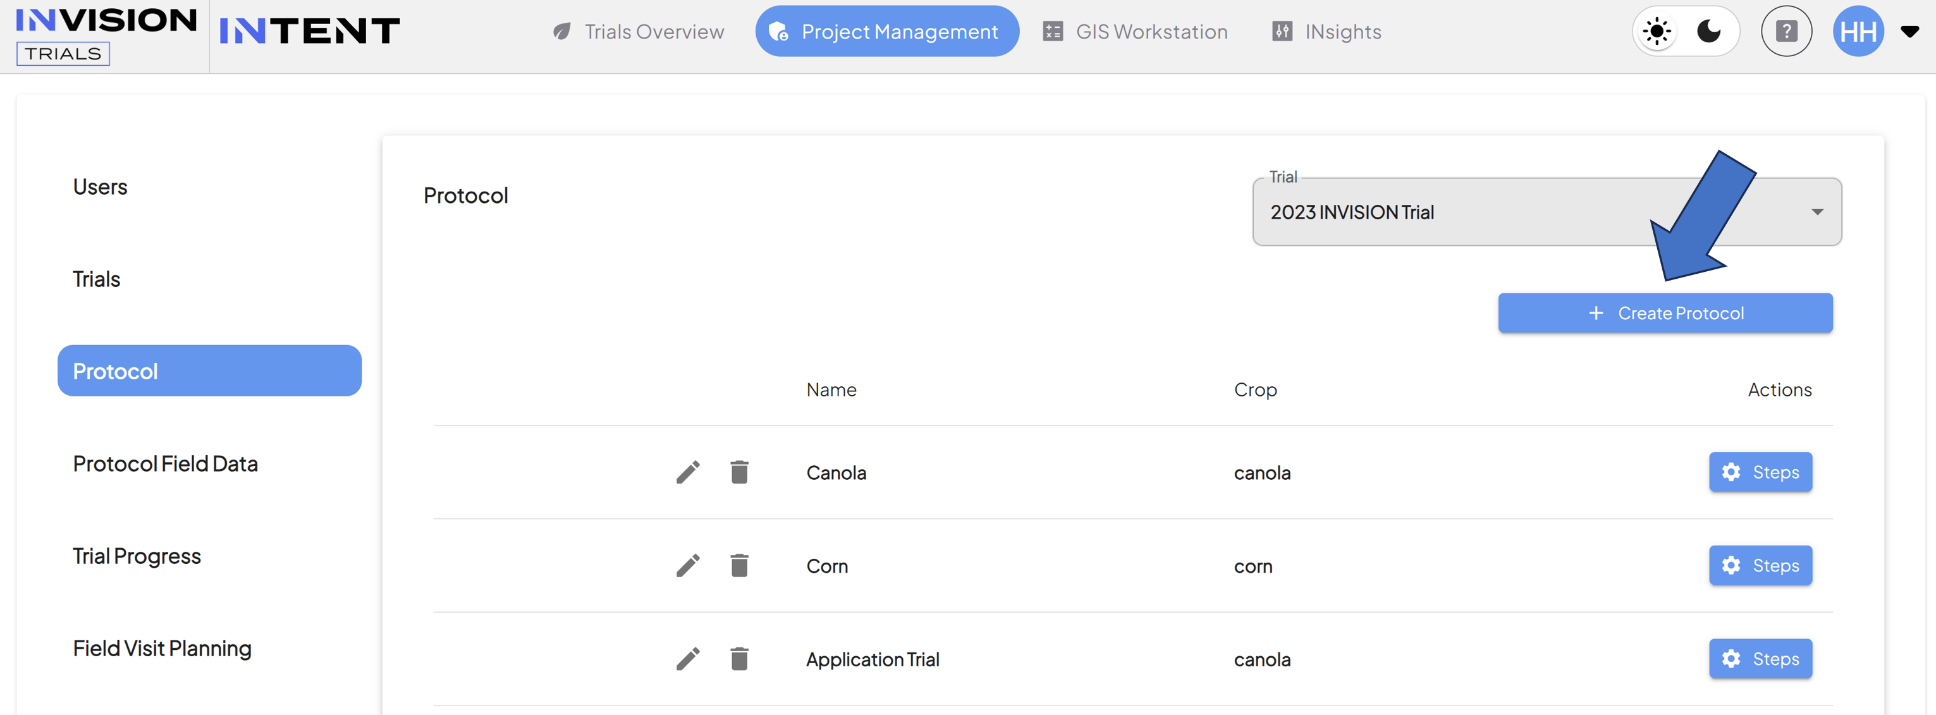Viewport: 1936px width, 715px height.
Task: Switch to GIS Workstation tab
Action: (x=1135, y=32)
